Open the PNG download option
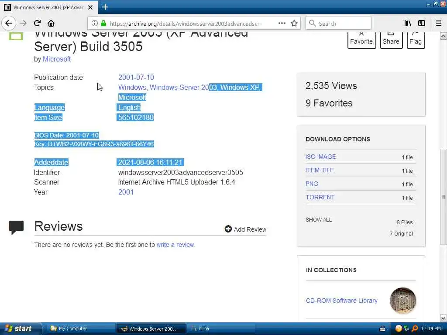The image size is (447, 335). [312, 184]
